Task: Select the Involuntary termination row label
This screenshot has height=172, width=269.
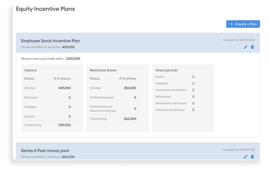Action: (x=171, y=90)
